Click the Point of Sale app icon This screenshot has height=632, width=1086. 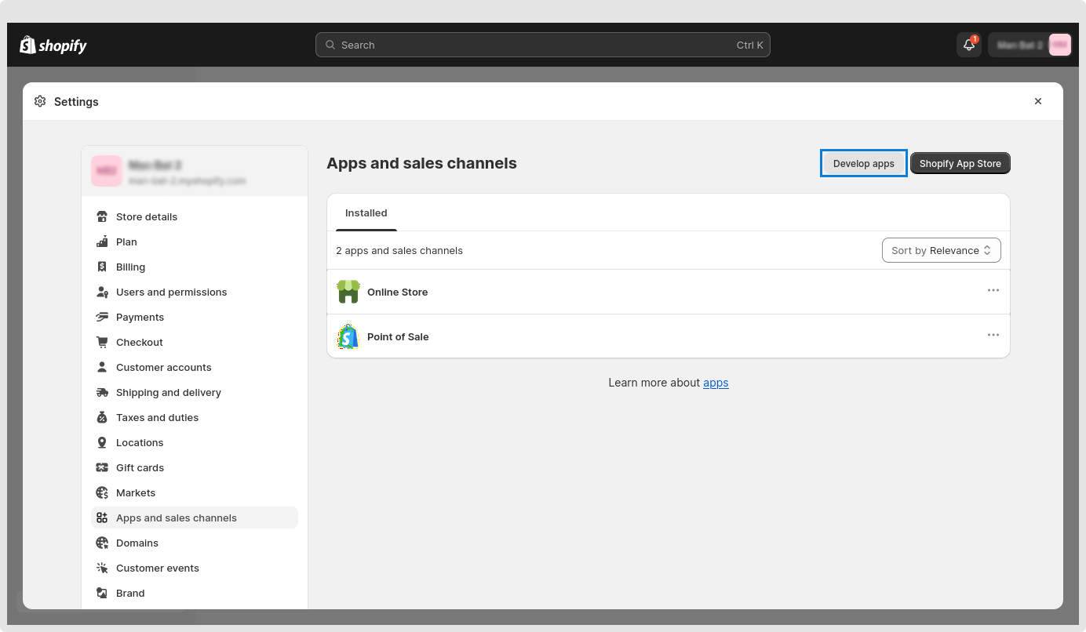(x=348, y=336)
